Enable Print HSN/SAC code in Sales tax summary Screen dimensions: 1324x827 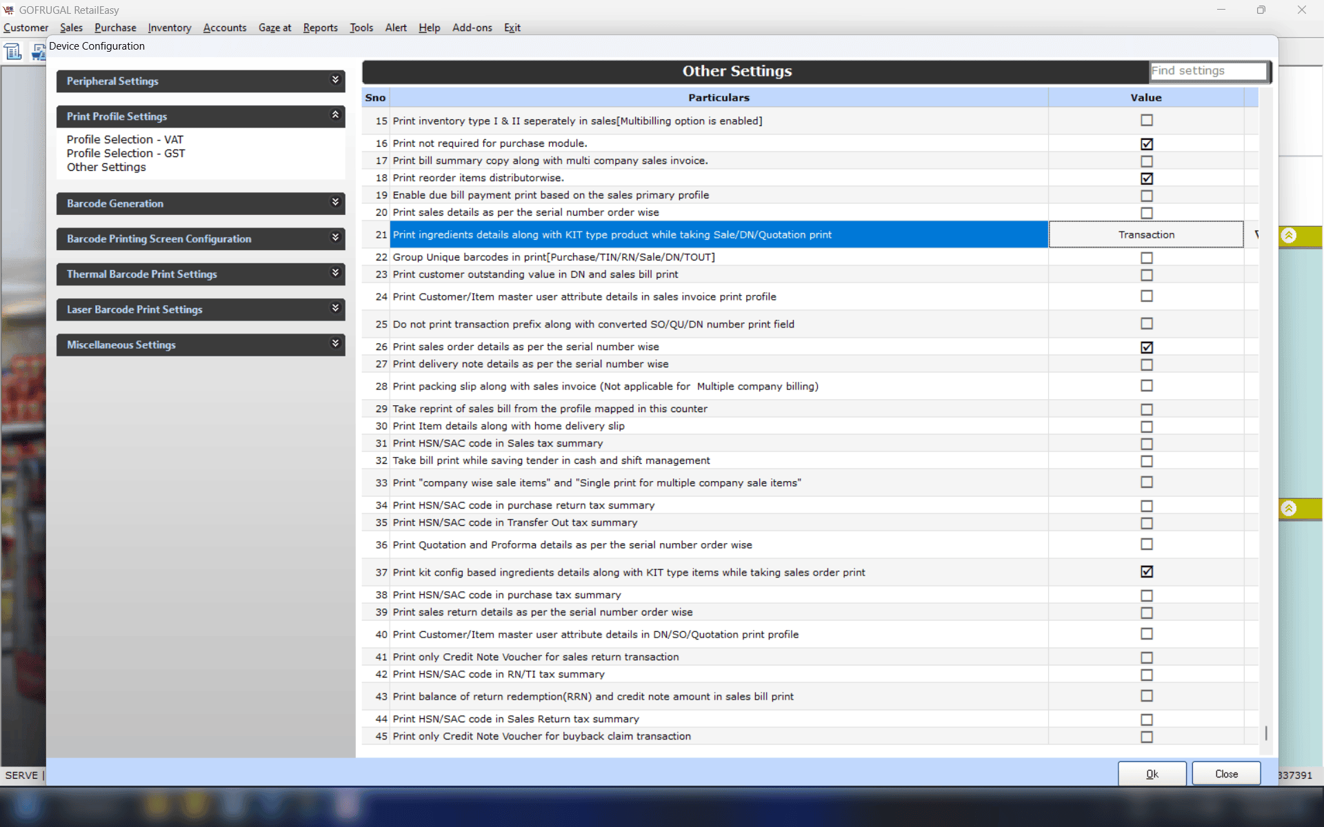pyautogui.click(x=1146, y=444)
